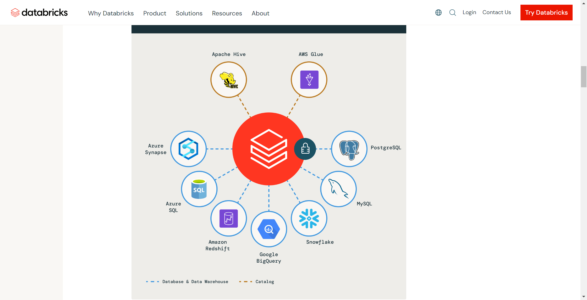Image resolution: width=587 pixels, height=300 pixels.
Task: Open the Why Databricks menu
Action: pyautogui.click(x=111, y=13)
